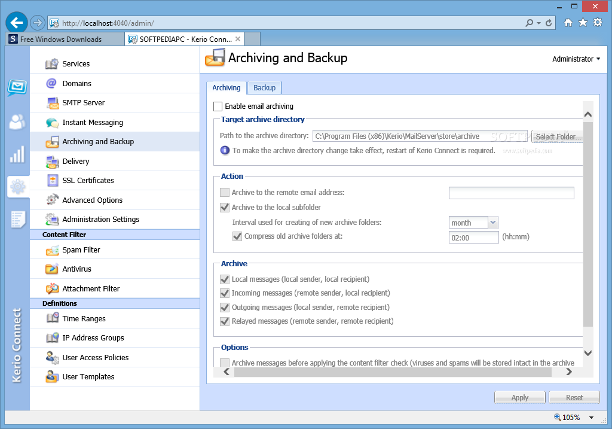Viewport: 612px width, 429px height.
Task: Toggle Local messages archive checkbox
Action: [x=225, y=279]
